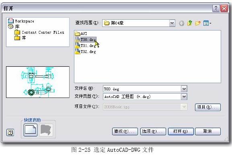The width and height of the screenshot is (232, 155).
Task: Click the quick launch new file icon
Action: (x=31, y=130)
